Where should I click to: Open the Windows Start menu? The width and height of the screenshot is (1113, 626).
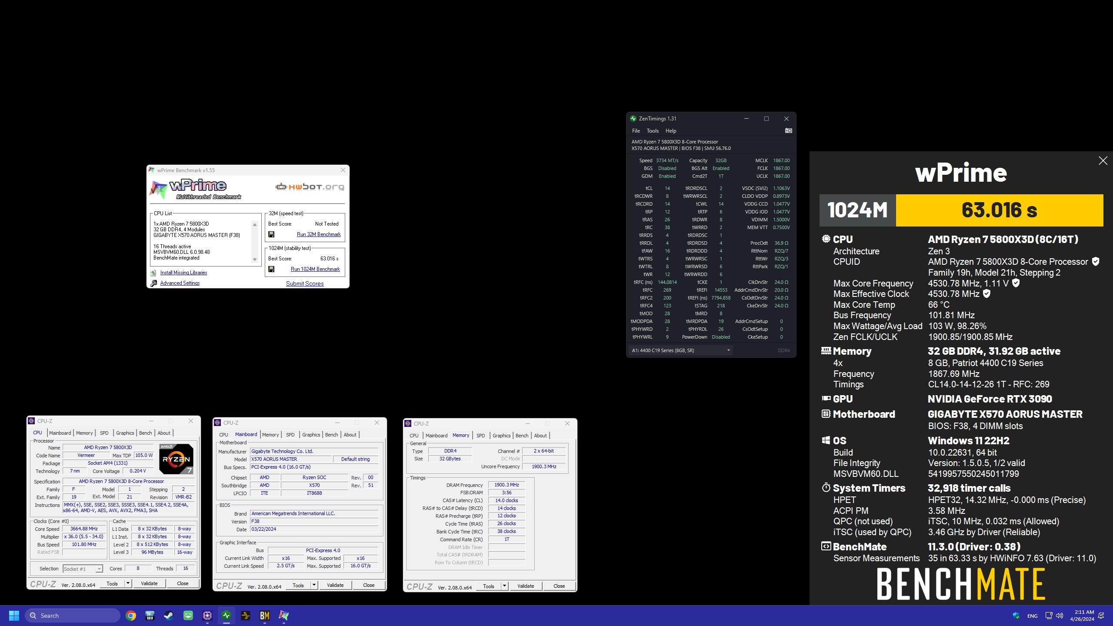point(14,616)
